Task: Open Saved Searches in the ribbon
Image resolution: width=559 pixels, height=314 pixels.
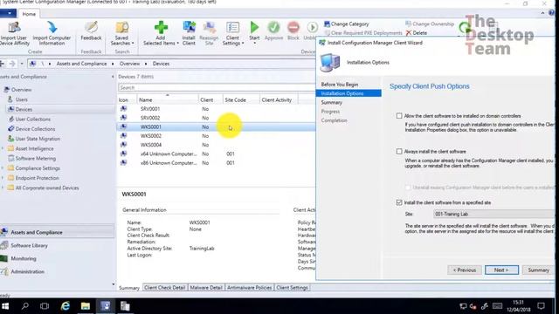Action: click(x=122, y=33)
